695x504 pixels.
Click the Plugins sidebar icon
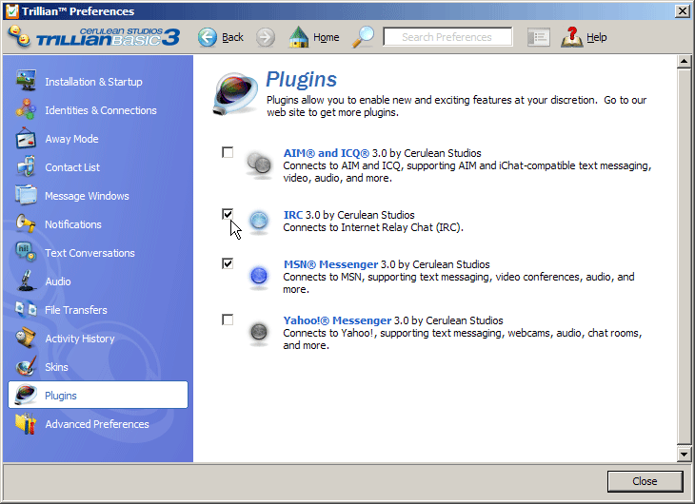point(26,395)
